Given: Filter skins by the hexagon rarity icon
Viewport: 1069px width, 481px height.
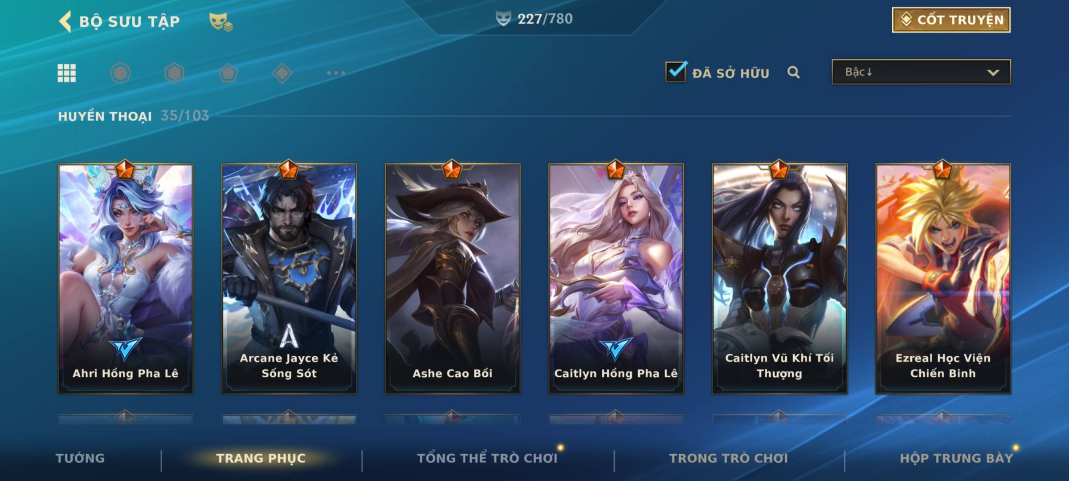Looking at the screenshot, I should [174, 73].
